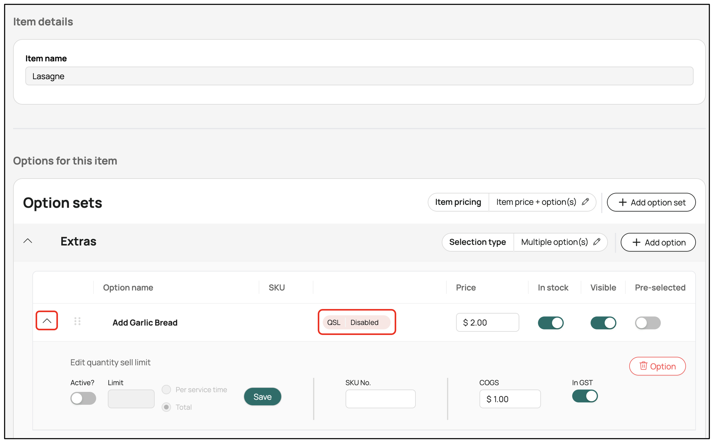Toggle the In stock switch off
The height and width of the screenshot is (443, 715).
click(x=551, y=323)
